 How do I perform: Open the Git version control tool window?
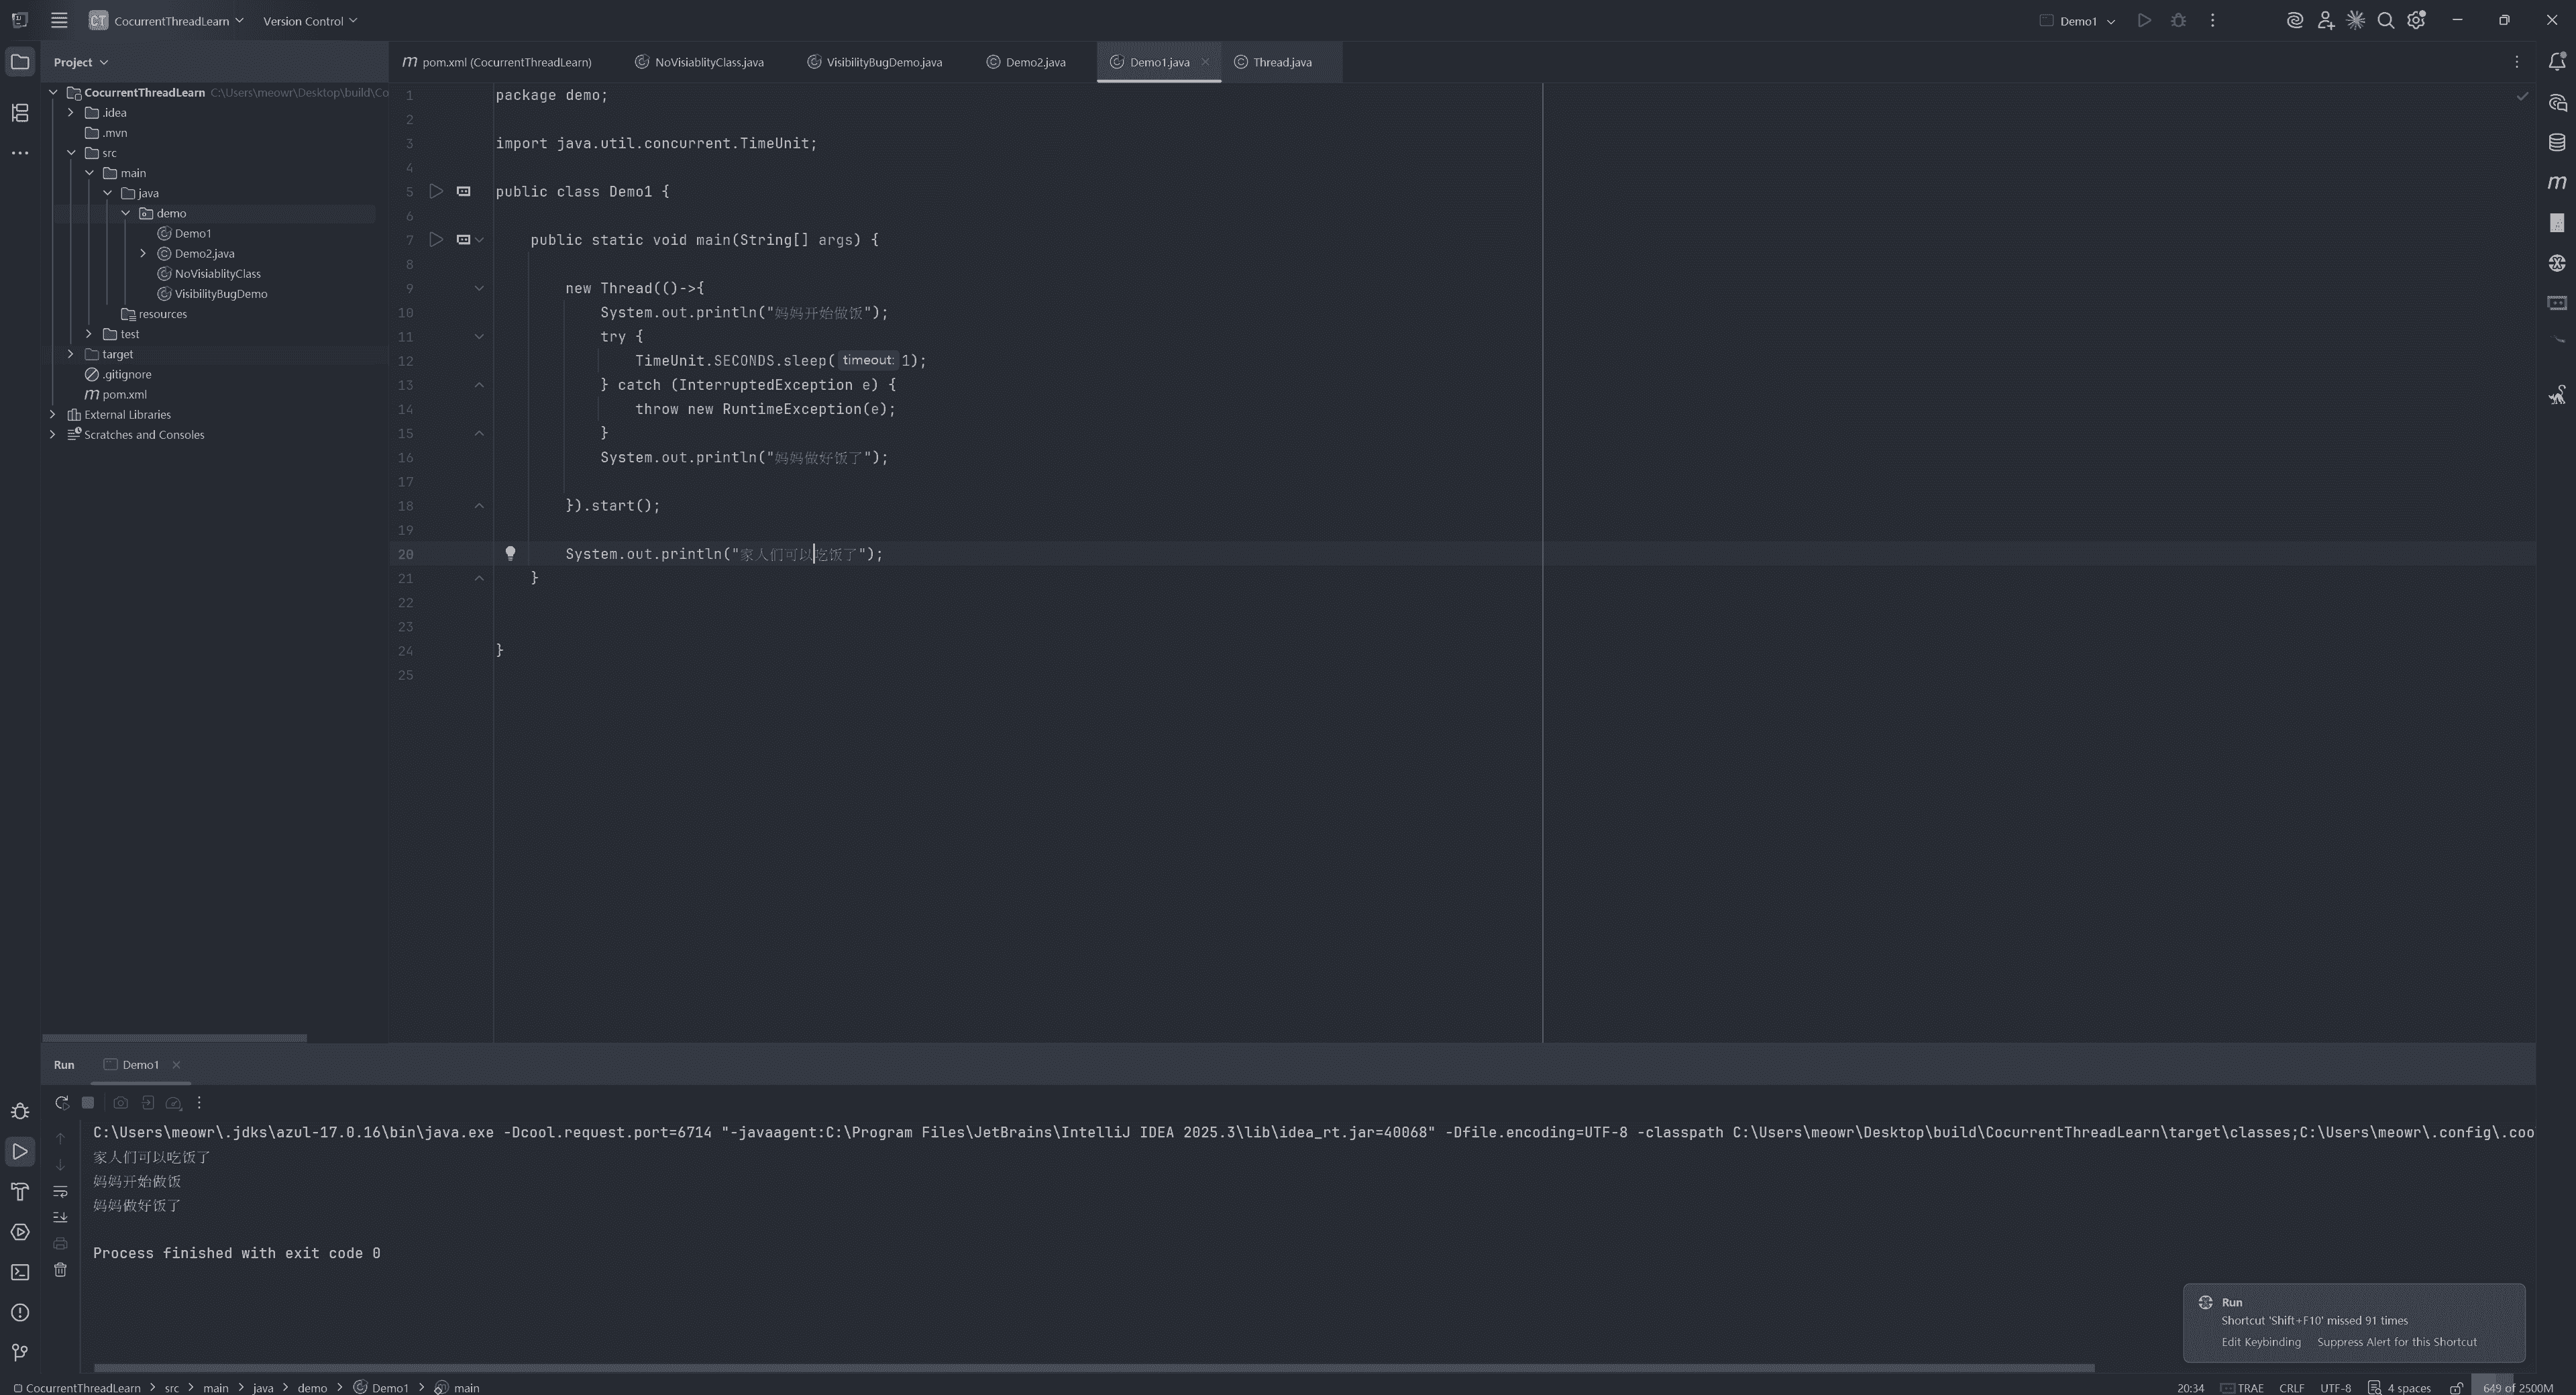click(x=20, y=1352)
